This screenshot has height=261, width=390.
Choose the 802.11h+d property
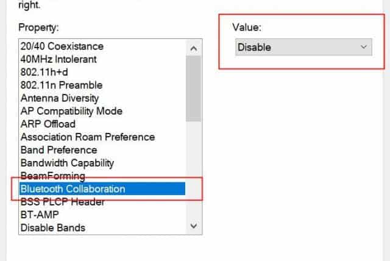coord(45,72)
